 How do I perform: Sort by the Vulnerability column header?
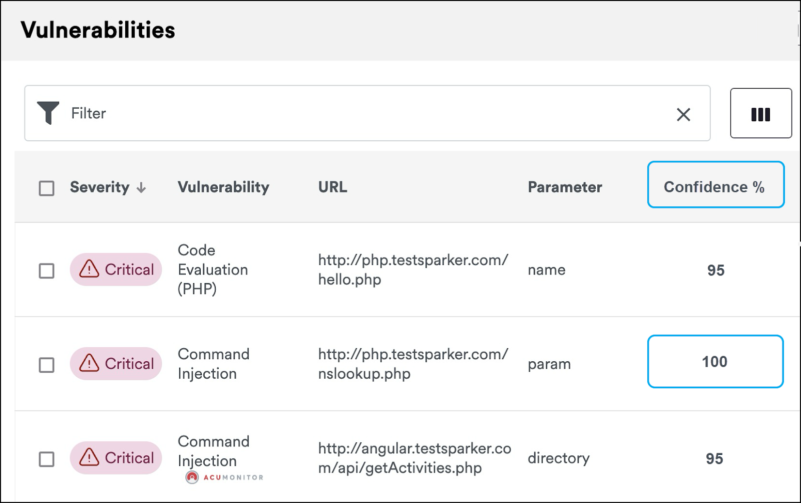[223, 187]
